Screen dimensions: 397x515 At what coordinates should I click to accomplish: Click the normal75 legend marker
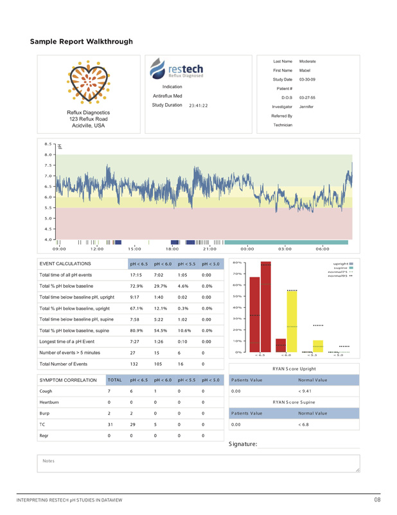click(351, 272)
